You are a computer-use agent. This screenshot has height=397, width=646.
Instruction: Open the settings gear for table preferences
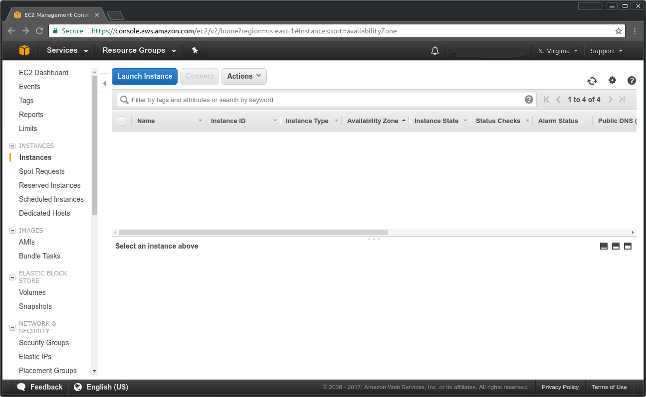(x=612, y=81)
